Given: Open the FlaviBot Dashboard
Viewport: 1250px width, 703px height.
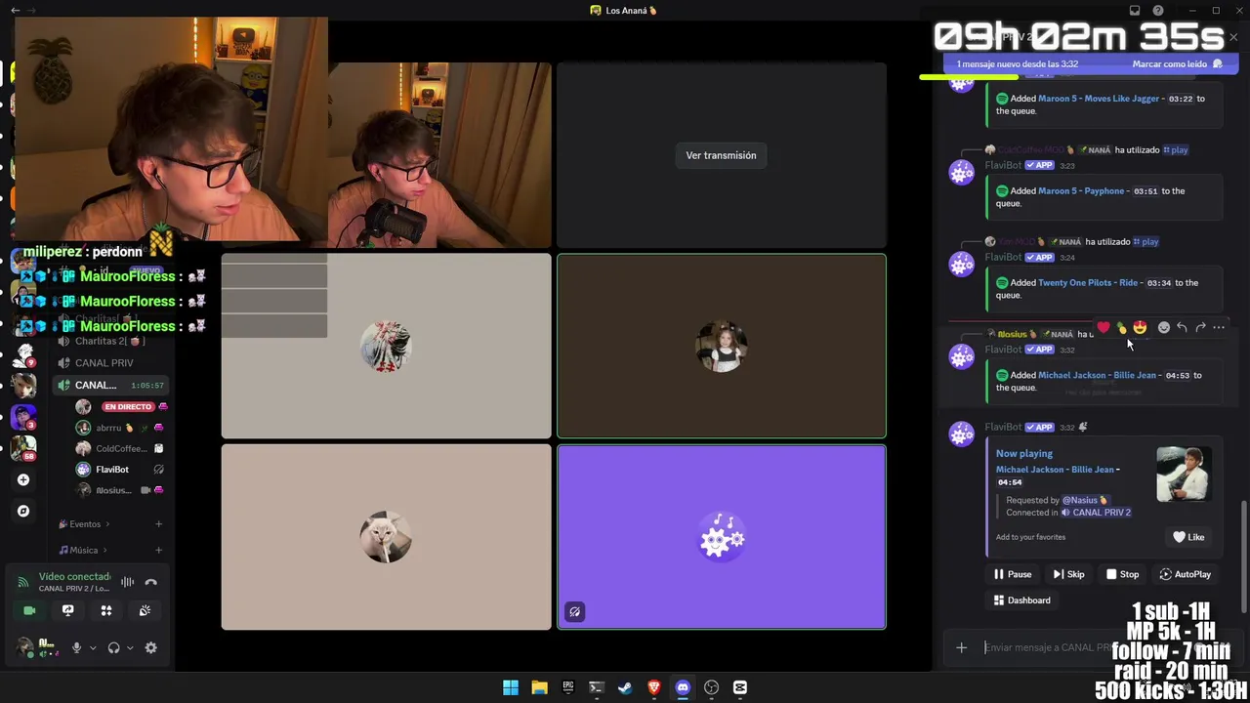Looking at the screenshot, I should pos(1021,600).
